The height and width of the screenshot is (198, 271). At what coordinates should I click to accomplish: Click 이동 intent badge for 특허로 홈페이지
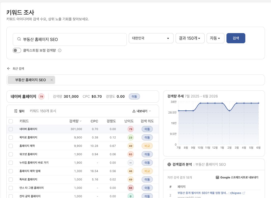coord(147,179)
